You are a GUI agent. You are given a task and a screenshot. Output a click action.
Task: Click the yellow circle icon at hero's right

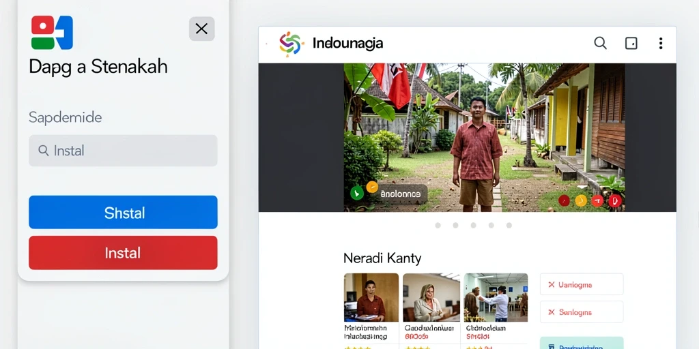point(581,201)
